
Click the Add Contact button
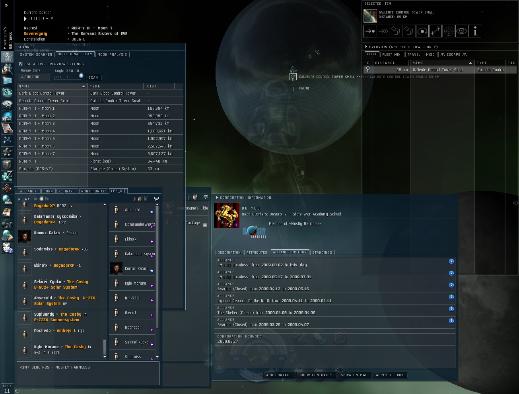pos(279,375)
